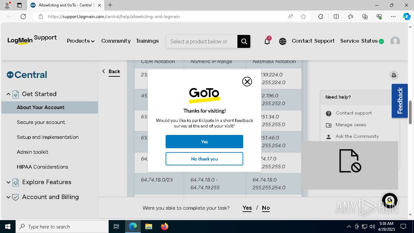
Task: View site information lock icon
Action: (x=41, y=17)
